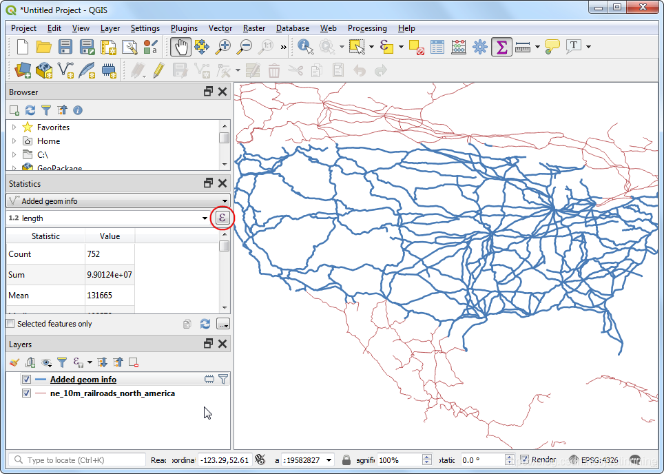Click New GeoPackage Layer icon
Image resolution: width=664 pixels, height=474 pixels.
[44, 70]
